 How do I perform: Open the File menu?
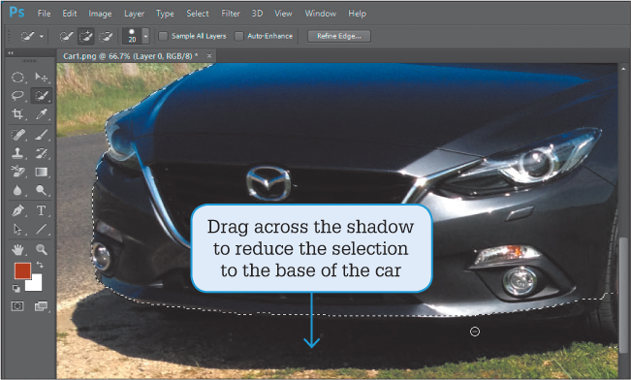pyautogui.click(x=44, y=14)
